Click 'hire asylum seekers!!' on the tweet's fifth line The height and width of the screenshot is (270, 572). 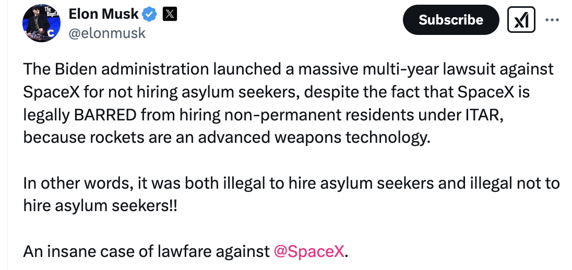tap(100, 205)
